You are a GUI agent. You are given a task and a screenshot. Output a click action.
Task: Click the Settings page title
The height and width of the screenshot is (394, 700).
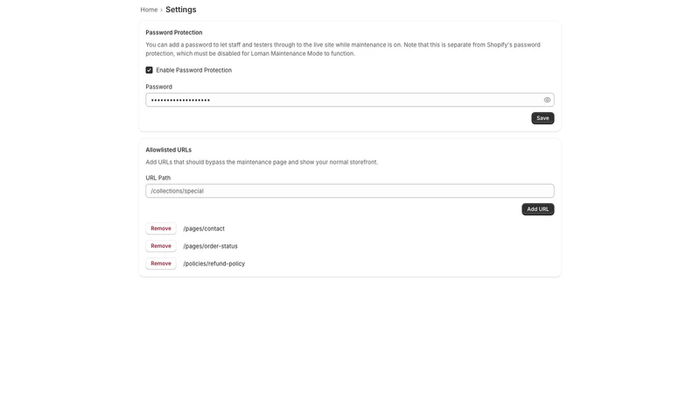[181, 10]
